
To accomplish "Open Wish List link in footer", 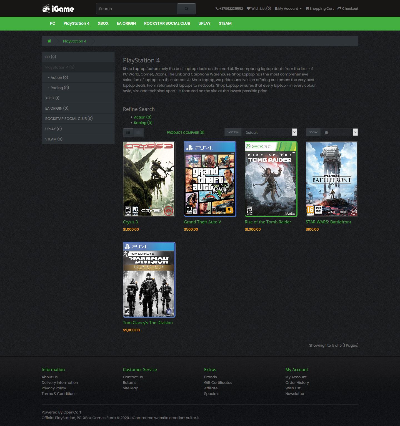I will coord(293,388).
